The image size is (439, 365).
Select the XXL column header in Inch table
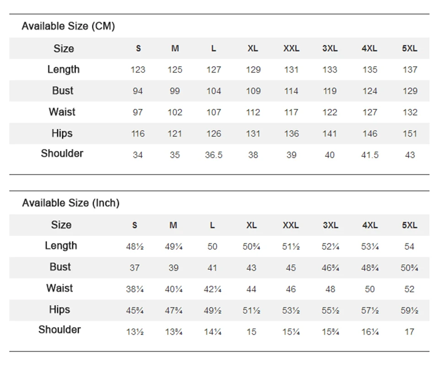[291, 225]
